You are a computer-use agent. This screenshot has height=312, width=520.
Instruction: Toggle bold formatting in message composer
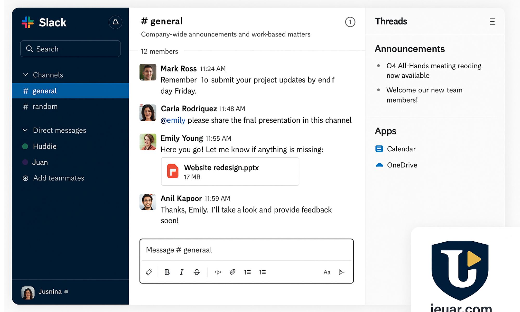pyautogui.click(x=167, y=272)
